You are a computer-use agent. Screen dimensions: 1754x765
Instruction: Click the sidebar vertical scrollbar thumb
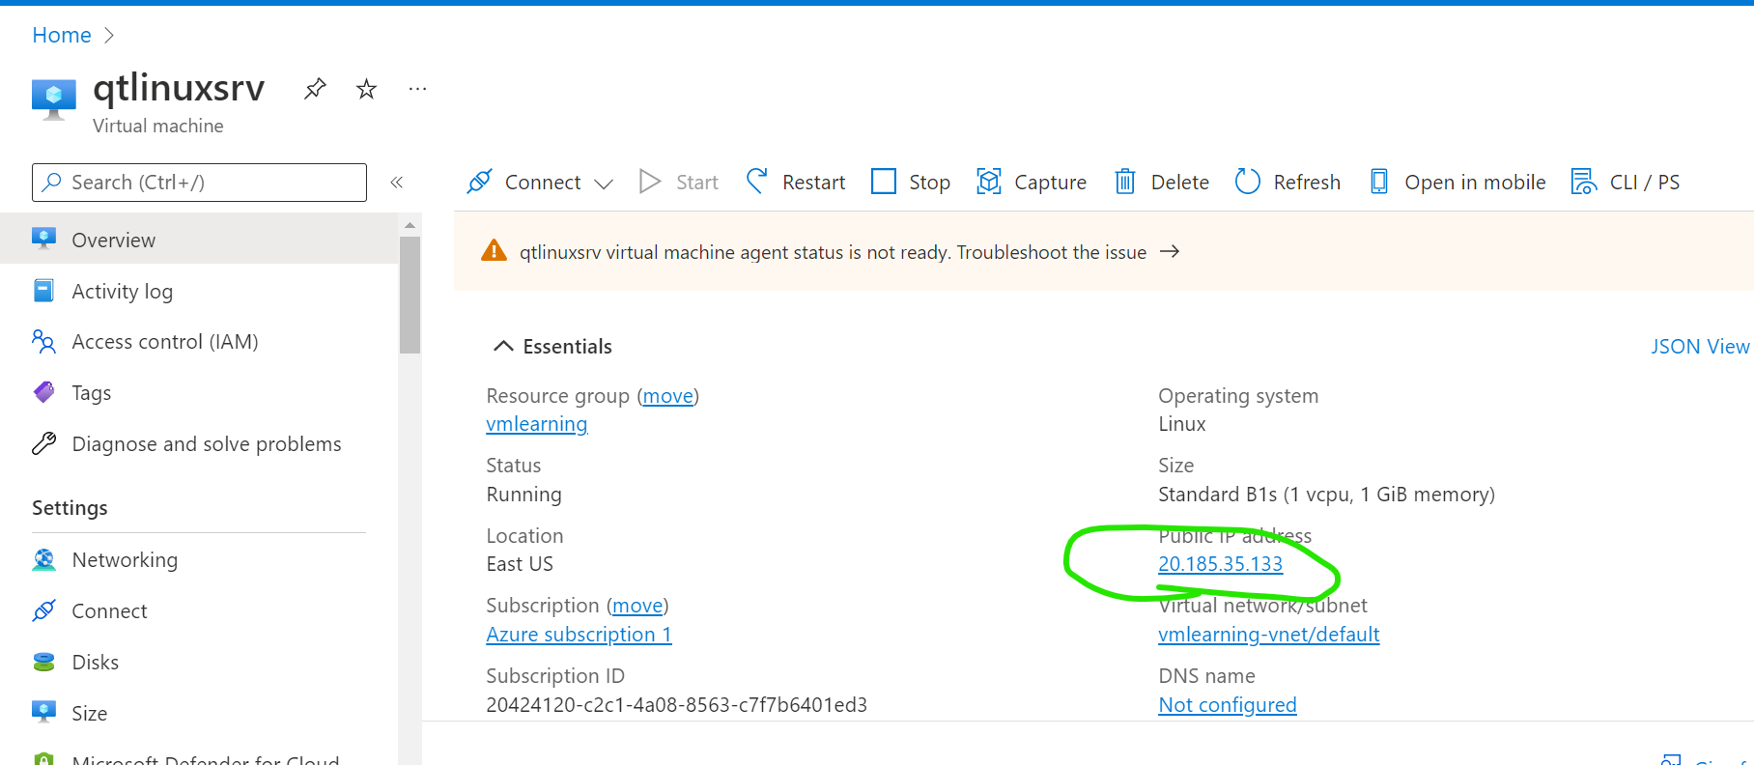410,295
